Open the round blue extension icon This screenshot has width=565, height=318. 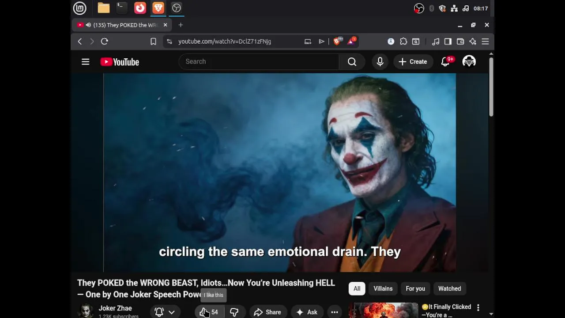click(391, 42)
